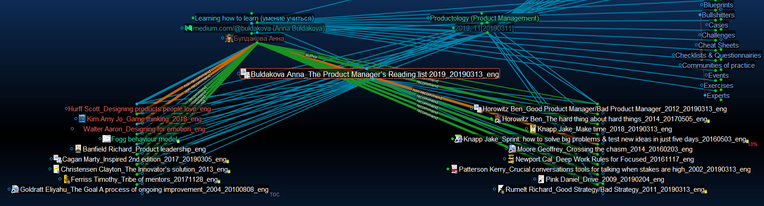The height and width of the screenshot is (206, 764).
Task: Click the Rumelt Richard_Good Strategy book icon
Action: click(x=501, y=190)
